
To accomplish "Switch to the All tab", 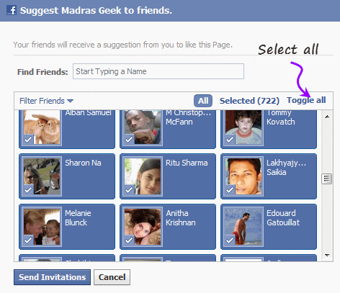I will (203, 101).
